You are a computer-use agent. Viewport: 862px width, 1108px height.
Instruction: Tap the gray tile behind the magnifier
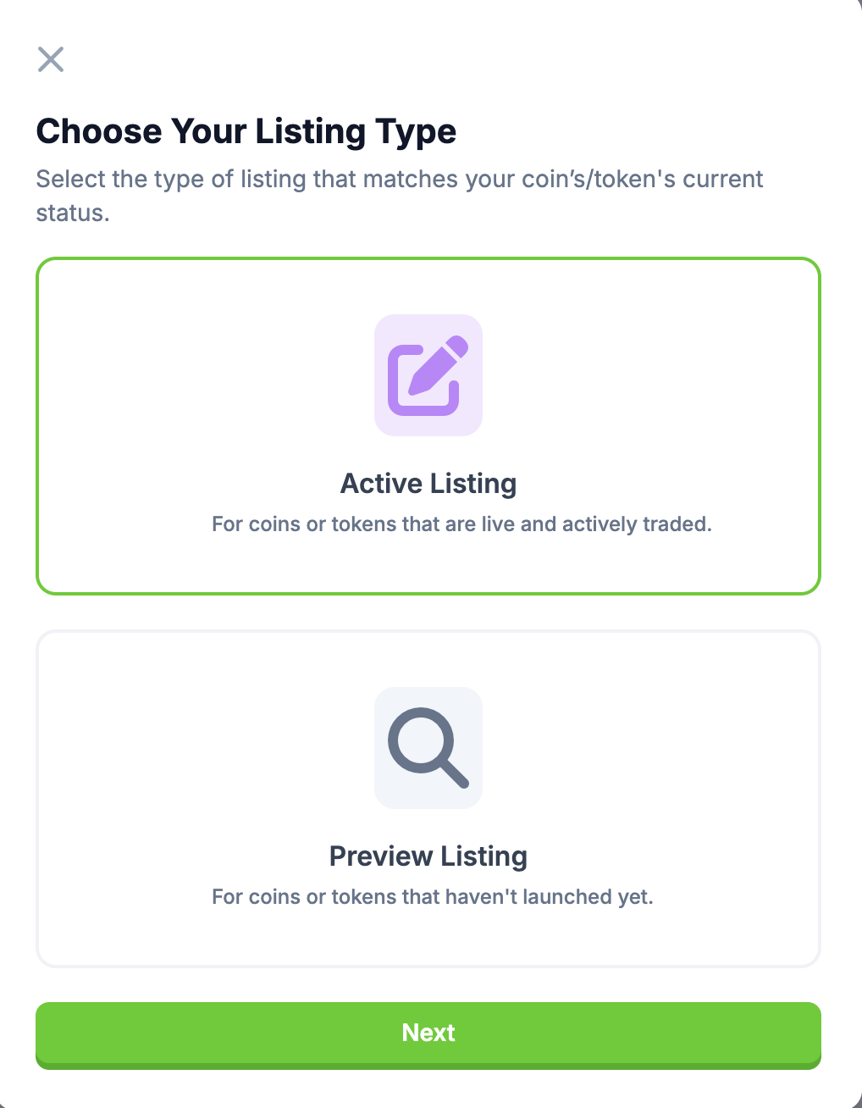428,748
